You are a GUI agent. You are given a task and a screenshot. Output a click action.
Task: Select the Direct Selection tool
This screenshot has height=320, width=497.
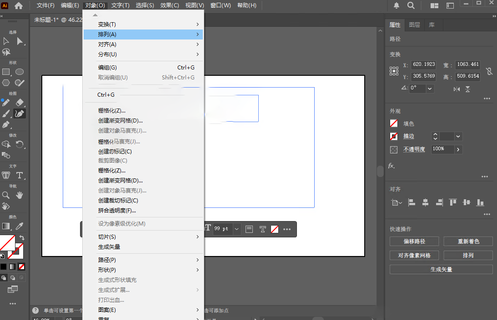20,41
